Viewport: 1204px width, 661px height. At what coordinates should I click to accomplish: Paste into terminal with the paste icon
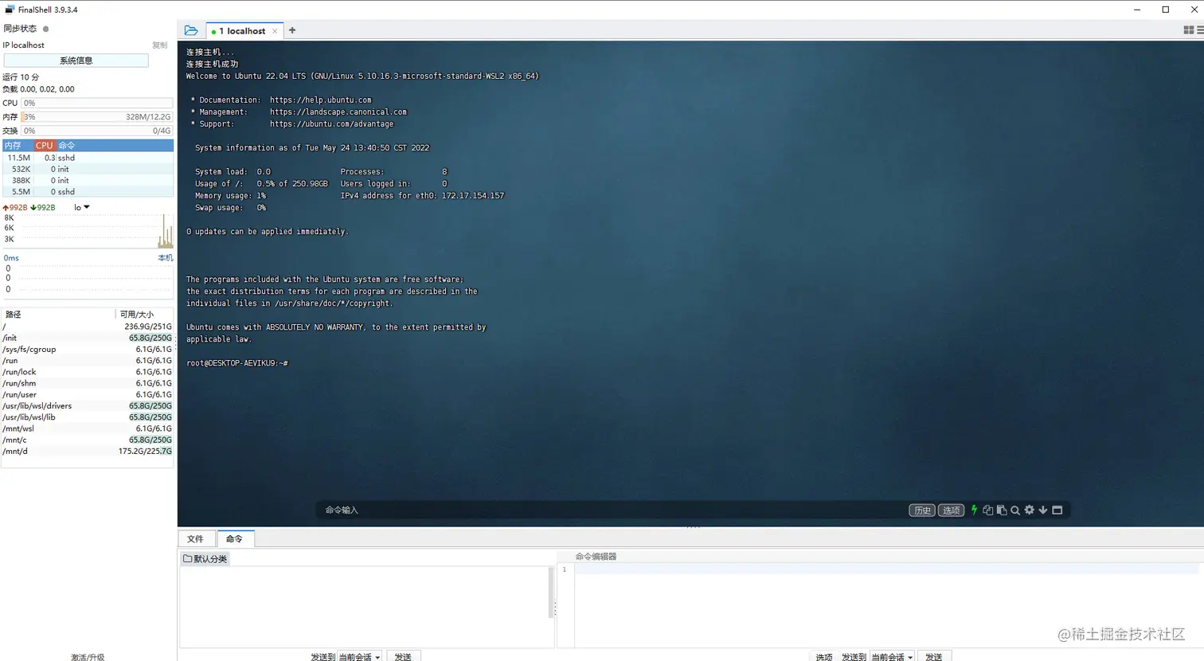click(x=1002, y=510)
